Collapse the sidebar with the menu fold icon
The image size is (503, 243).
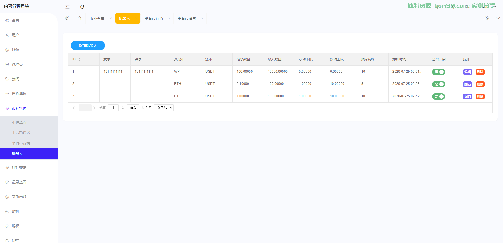68,7
